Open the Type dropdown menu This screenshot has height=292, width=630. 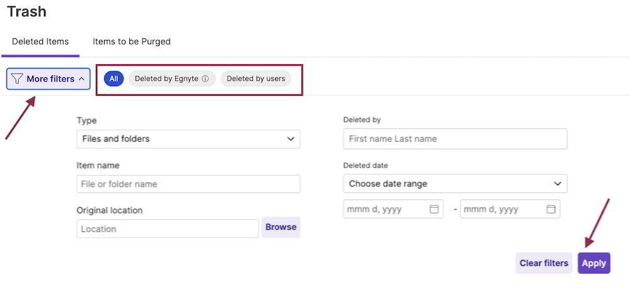(188, 138)
